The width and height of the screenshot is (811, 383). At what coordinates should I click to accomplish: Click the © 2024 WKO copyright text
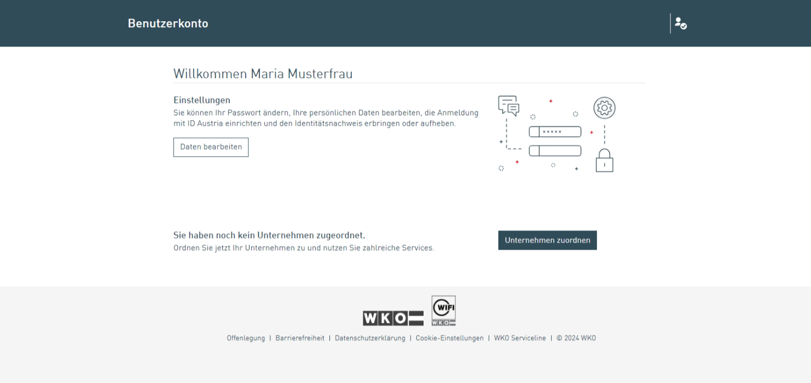(576, 338)
